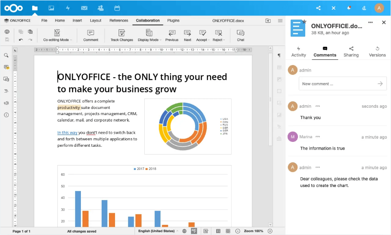Click the share icon in top bar
Screen dimensions: 391x235
point(318,8)
